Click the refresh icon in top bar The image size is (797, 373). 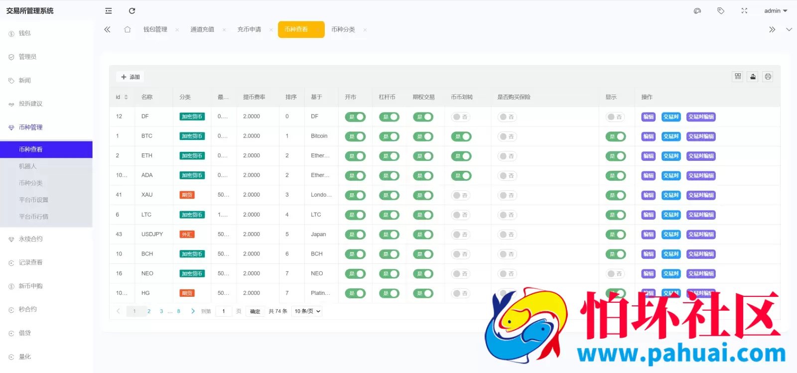(132, 11)
